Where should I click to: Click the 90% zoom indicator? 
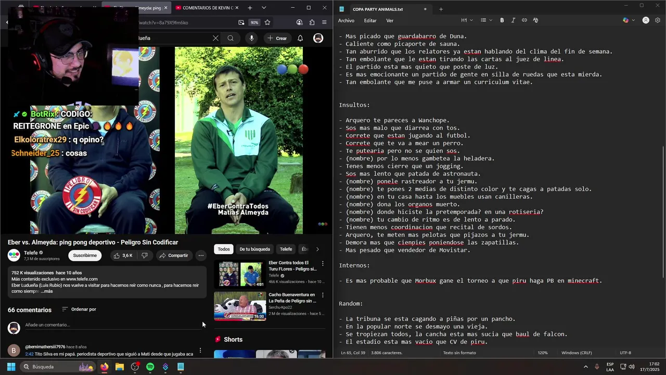(254, 22)
